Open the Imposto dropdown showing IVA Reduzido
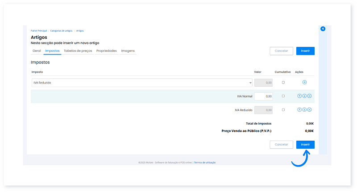357x192 pixels. pyautogui.click(x=142, y=83)
